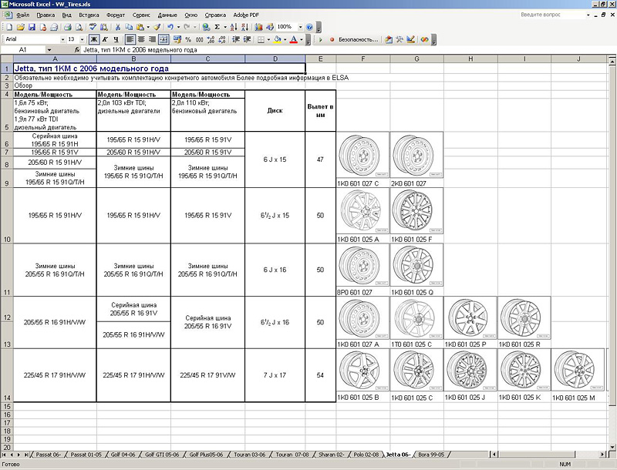617x470 pixels.
Task: Select entire sheet with corner button
Action: click(7, 59)
